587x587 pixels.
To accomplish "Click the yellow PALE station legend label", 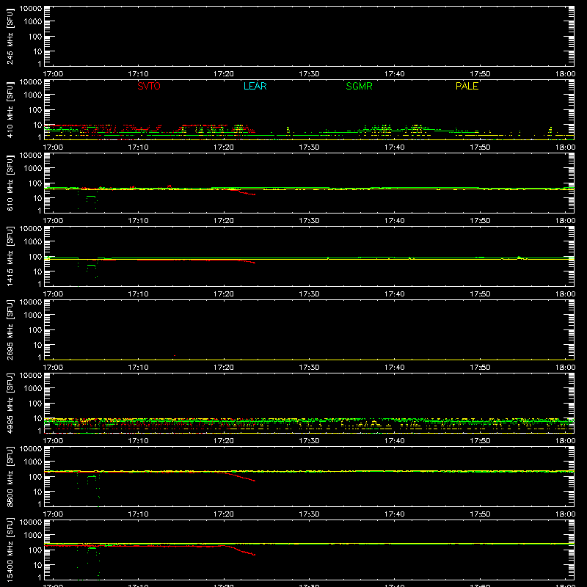I will coord(467,86).
